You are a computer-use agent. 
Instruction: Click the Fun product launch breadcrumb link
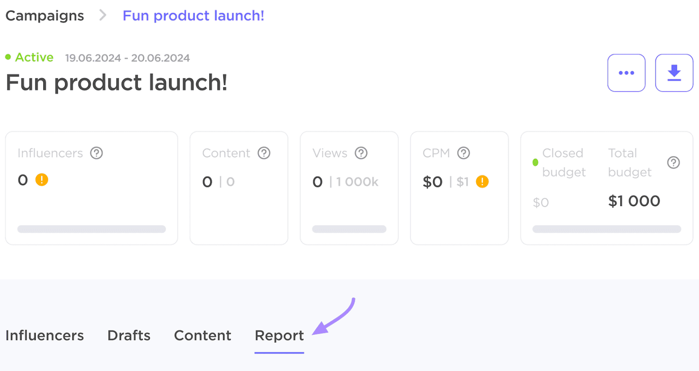pos(194,16)
